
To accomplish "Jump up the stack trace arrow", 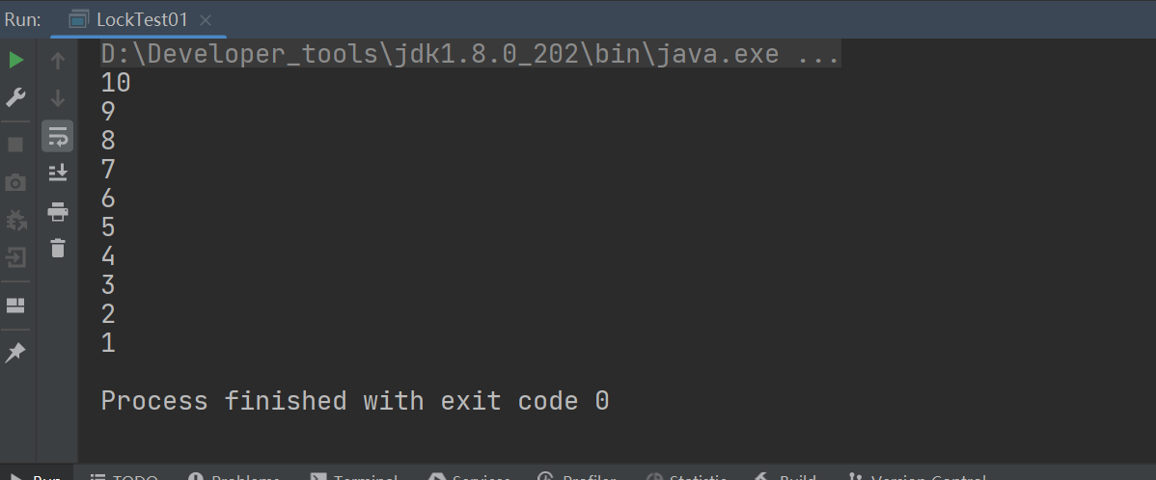I will [58, 61].
